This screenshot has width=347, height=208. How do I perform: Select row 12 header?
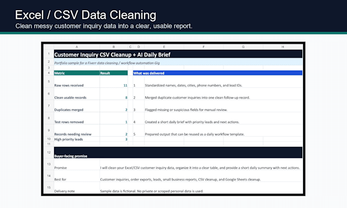point(48,153)
